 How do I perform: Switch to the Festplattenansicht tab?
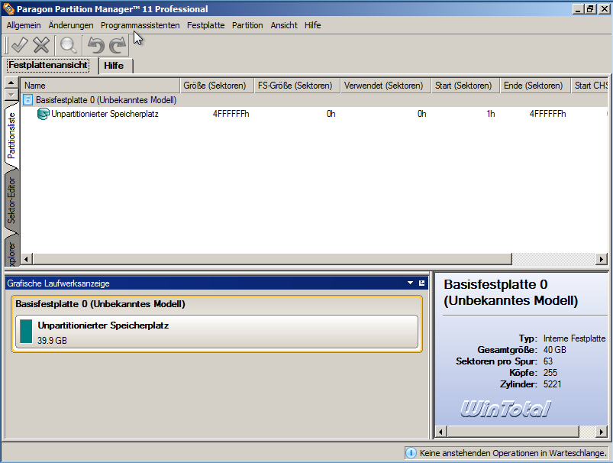(x=48, y=65)
